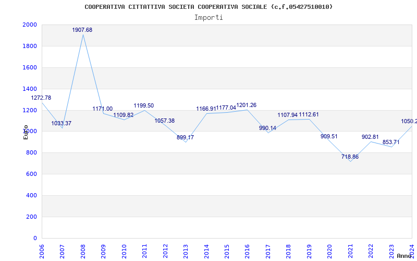The image size is (417, 261).
Task: Click the x-axis year 2013
Action: coord(186,251)
